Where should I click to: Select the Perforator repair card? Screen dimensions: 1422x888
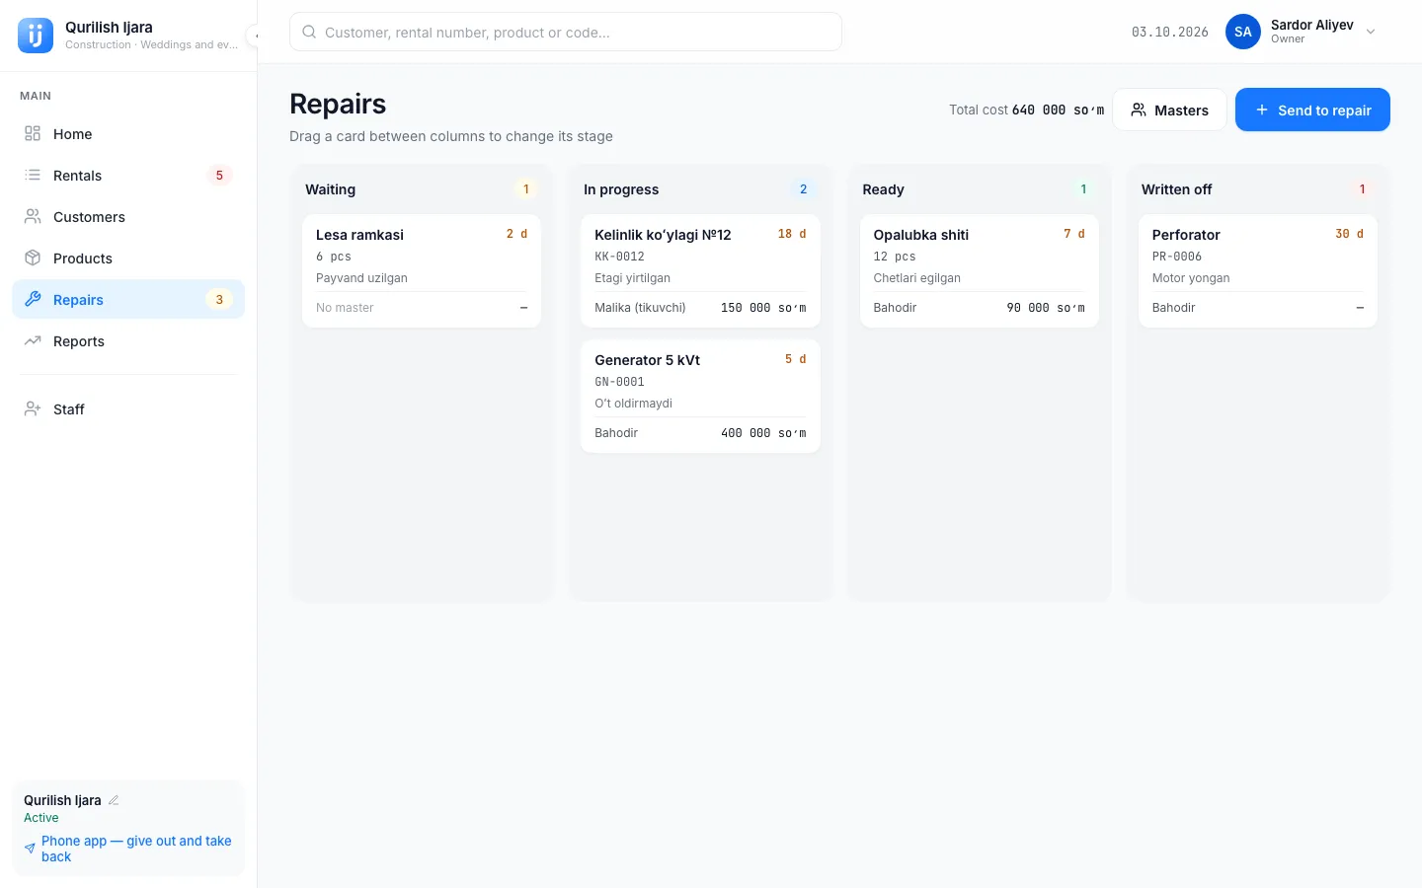(1258, 270)
